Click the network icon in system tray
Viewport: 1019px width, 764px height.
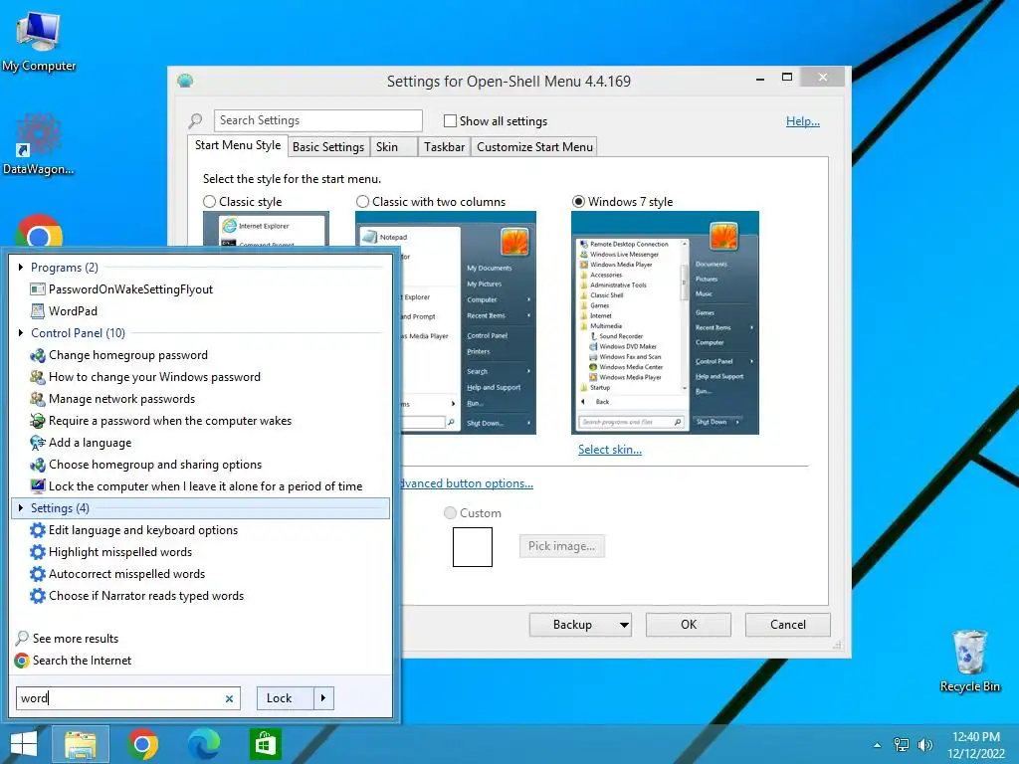coord(902,745)
